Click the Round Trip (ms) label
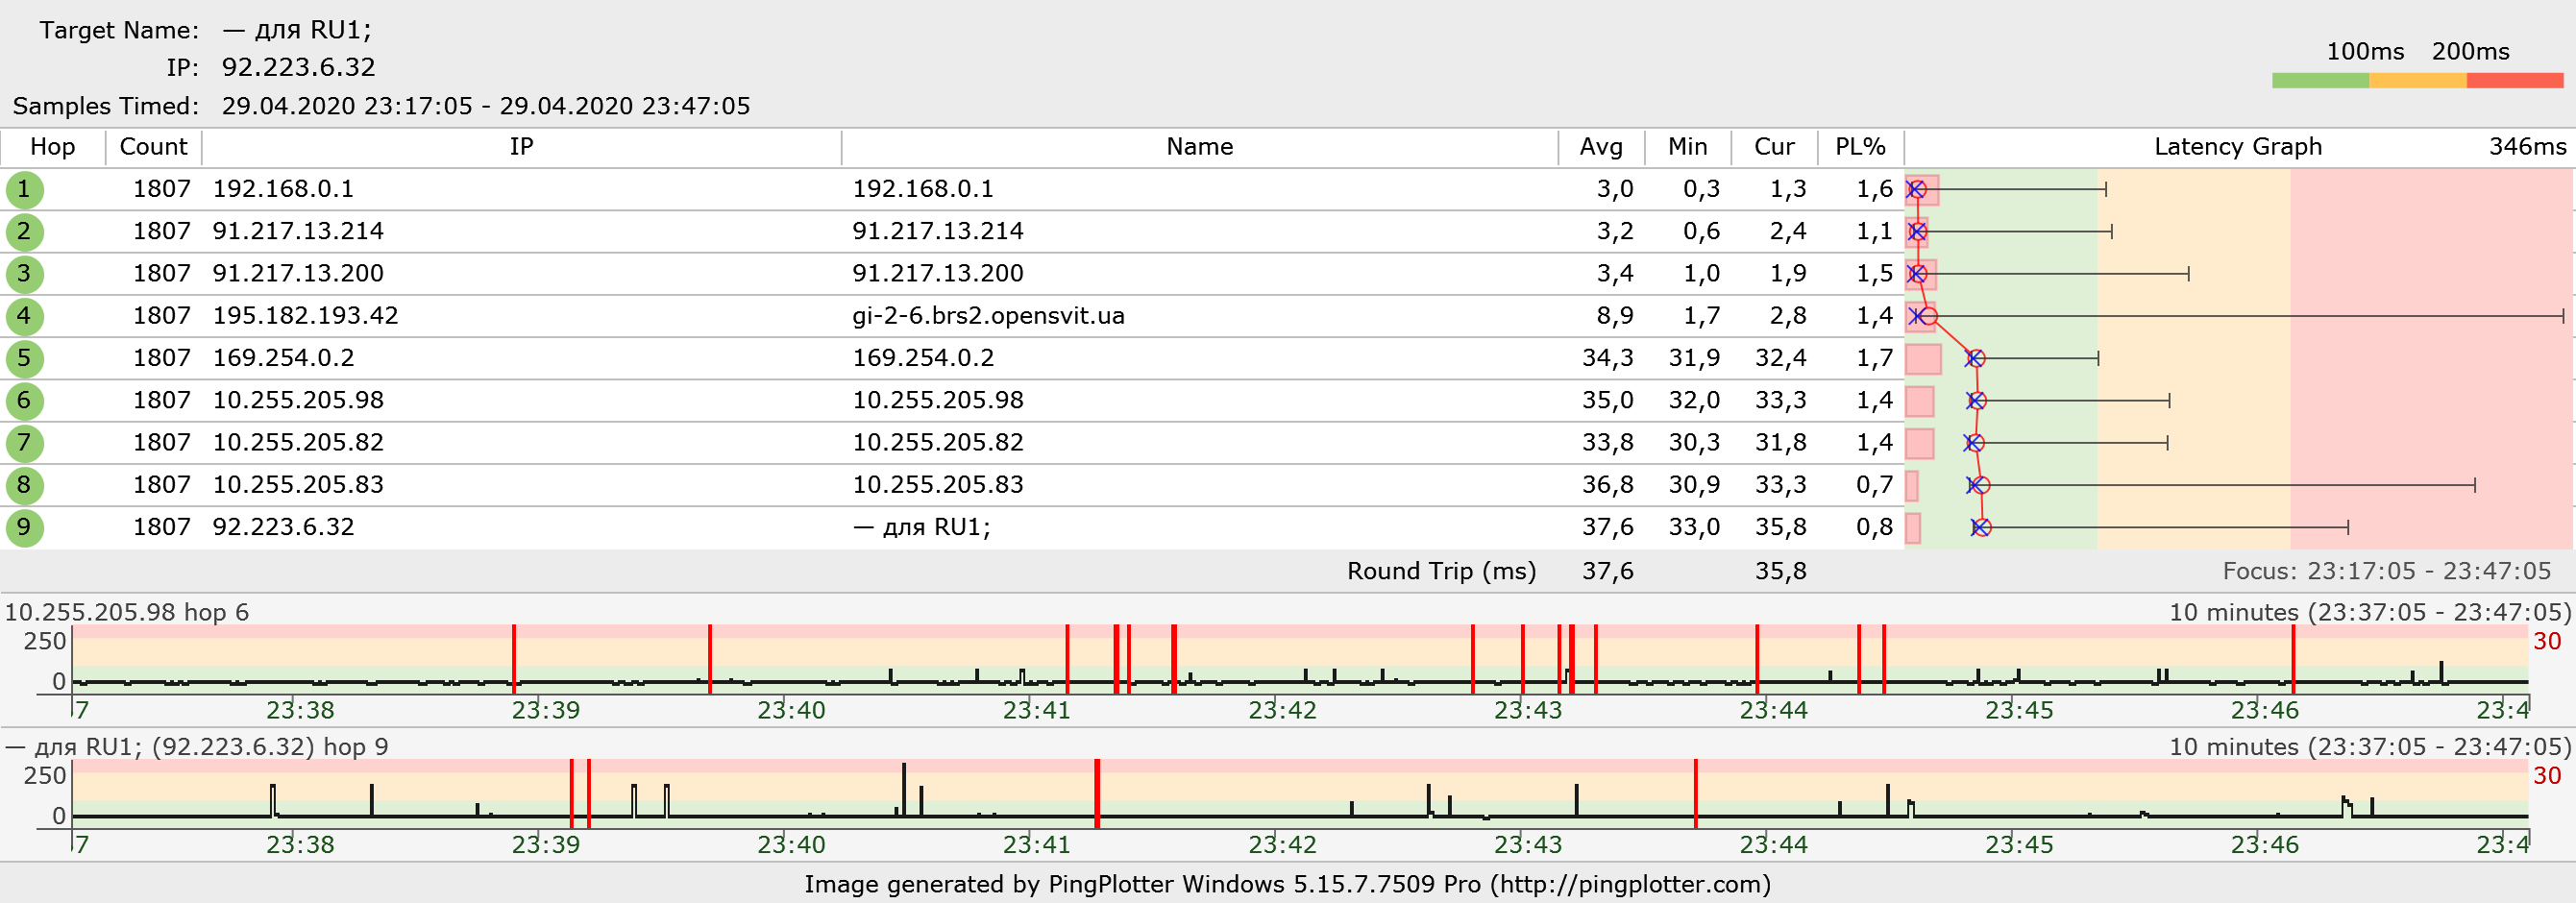Viewport: 2576px width, 903px height. (x=1441, y=571)
